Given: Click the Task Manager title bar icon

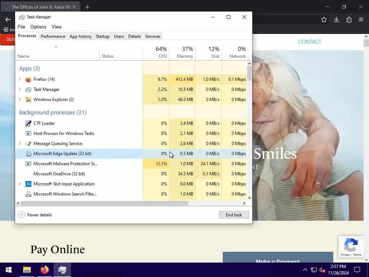Looking at the screenshot, I should pyautogui.click(x=22, y=17).
